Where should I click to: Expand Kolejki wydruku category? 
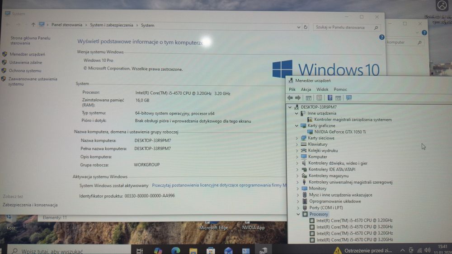coord(297,150)
